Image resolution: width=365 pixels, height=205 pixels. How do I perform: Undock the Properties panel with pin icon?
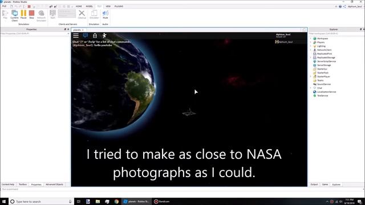(65, 29)
